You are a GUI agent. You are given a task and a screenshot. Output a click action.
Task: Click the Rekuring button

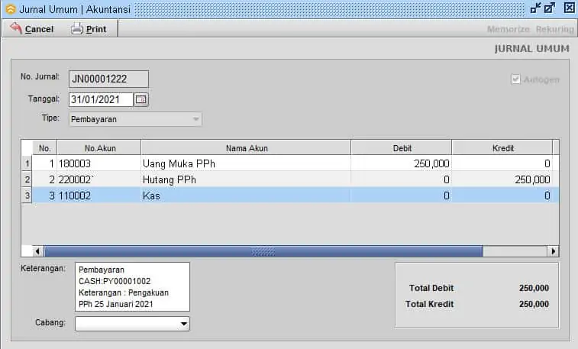pos(555,29)
